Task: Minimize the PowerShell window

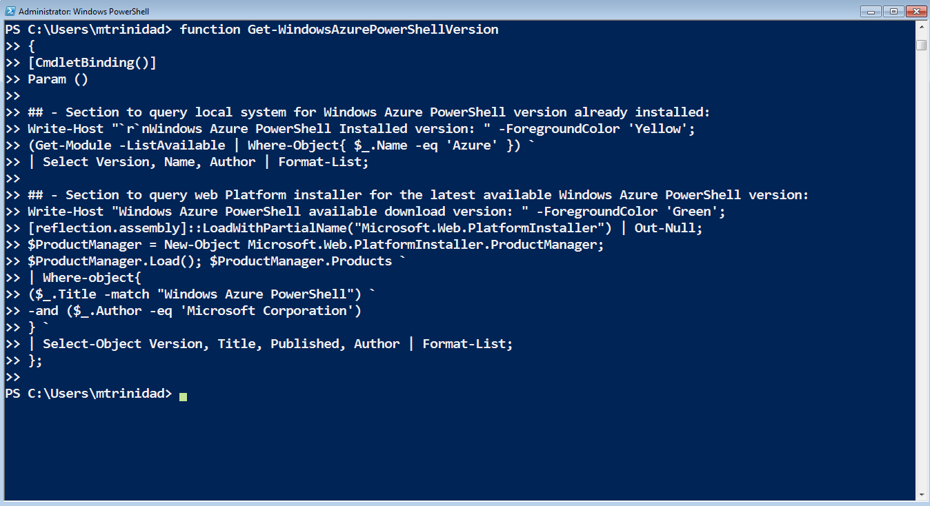Action: coord(871,11)
